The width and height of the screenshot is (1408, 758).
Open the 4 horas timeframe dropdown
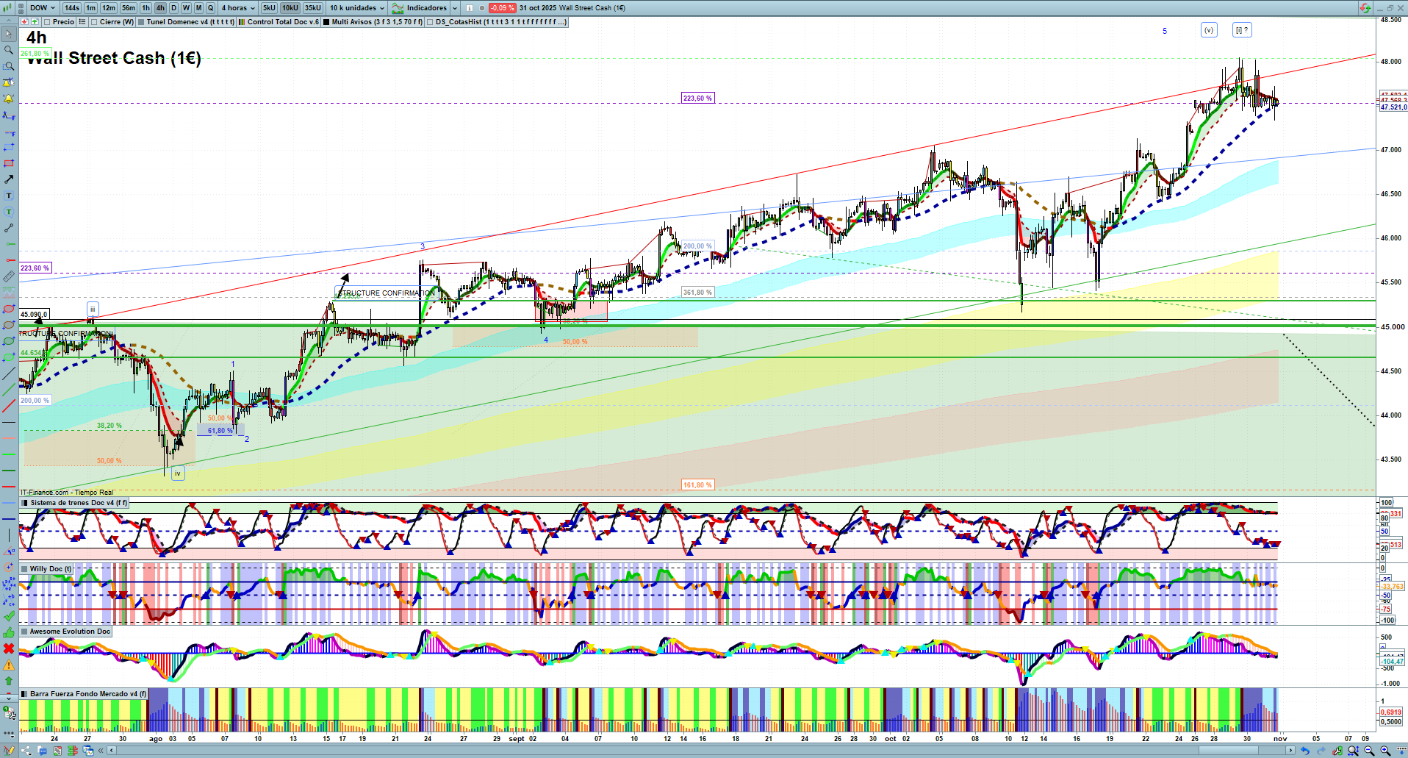click(x=238, y=8)
